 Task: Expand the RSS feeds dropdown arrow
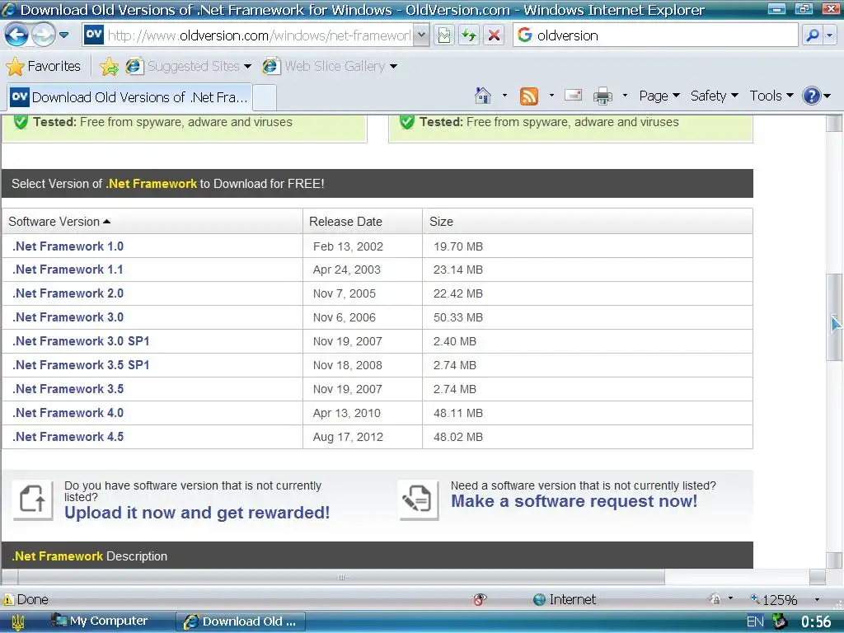(551, 96)
